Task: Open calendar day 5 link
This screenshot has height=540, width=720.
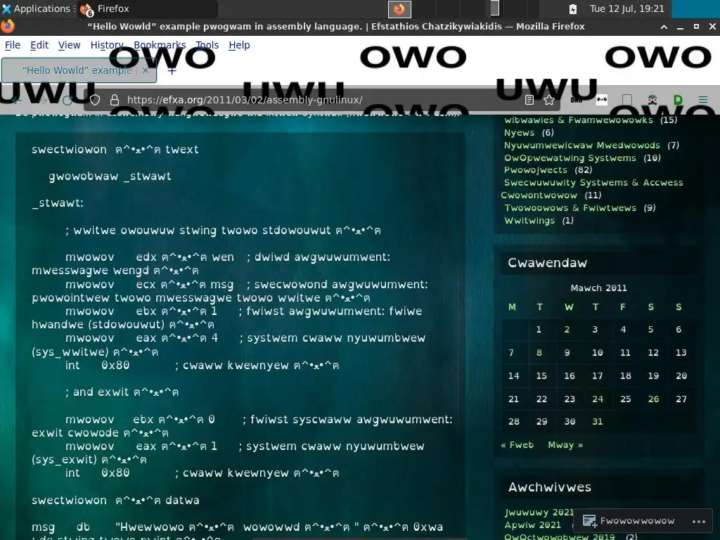Action: click(x=650, y=329)
